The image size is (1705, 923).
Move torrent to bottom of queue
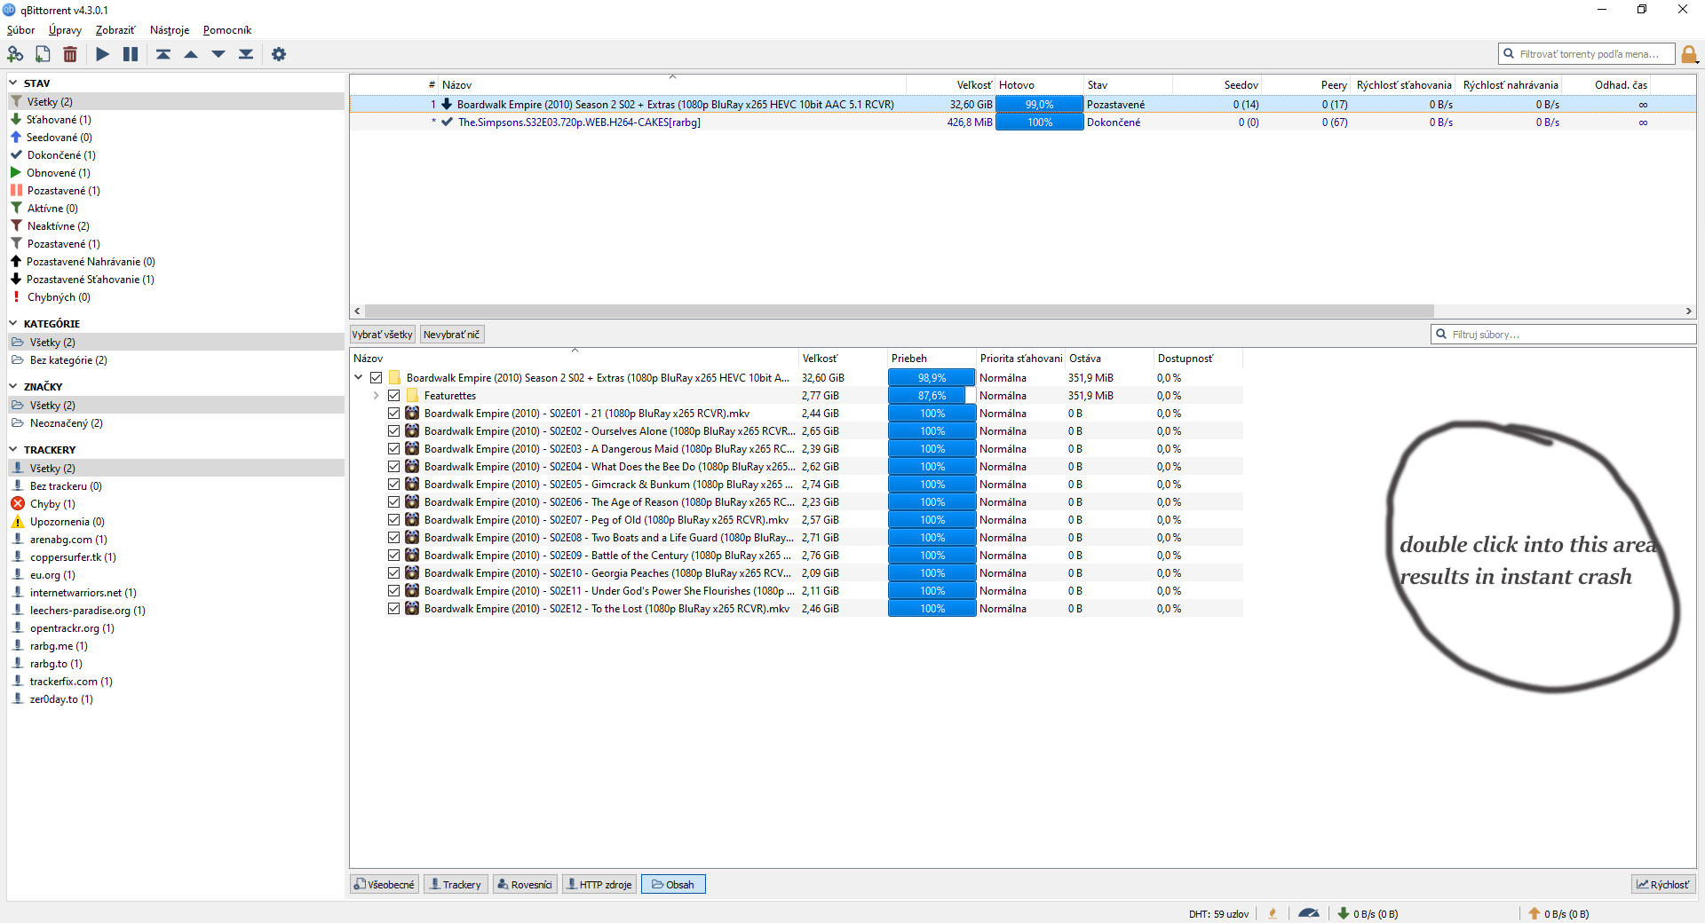pos(246,54)
